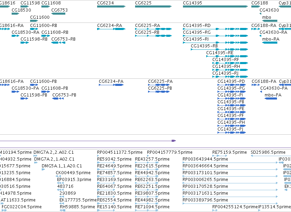Select the CG18530 gene label
The image size is (291, 212).
coord(21,10)
